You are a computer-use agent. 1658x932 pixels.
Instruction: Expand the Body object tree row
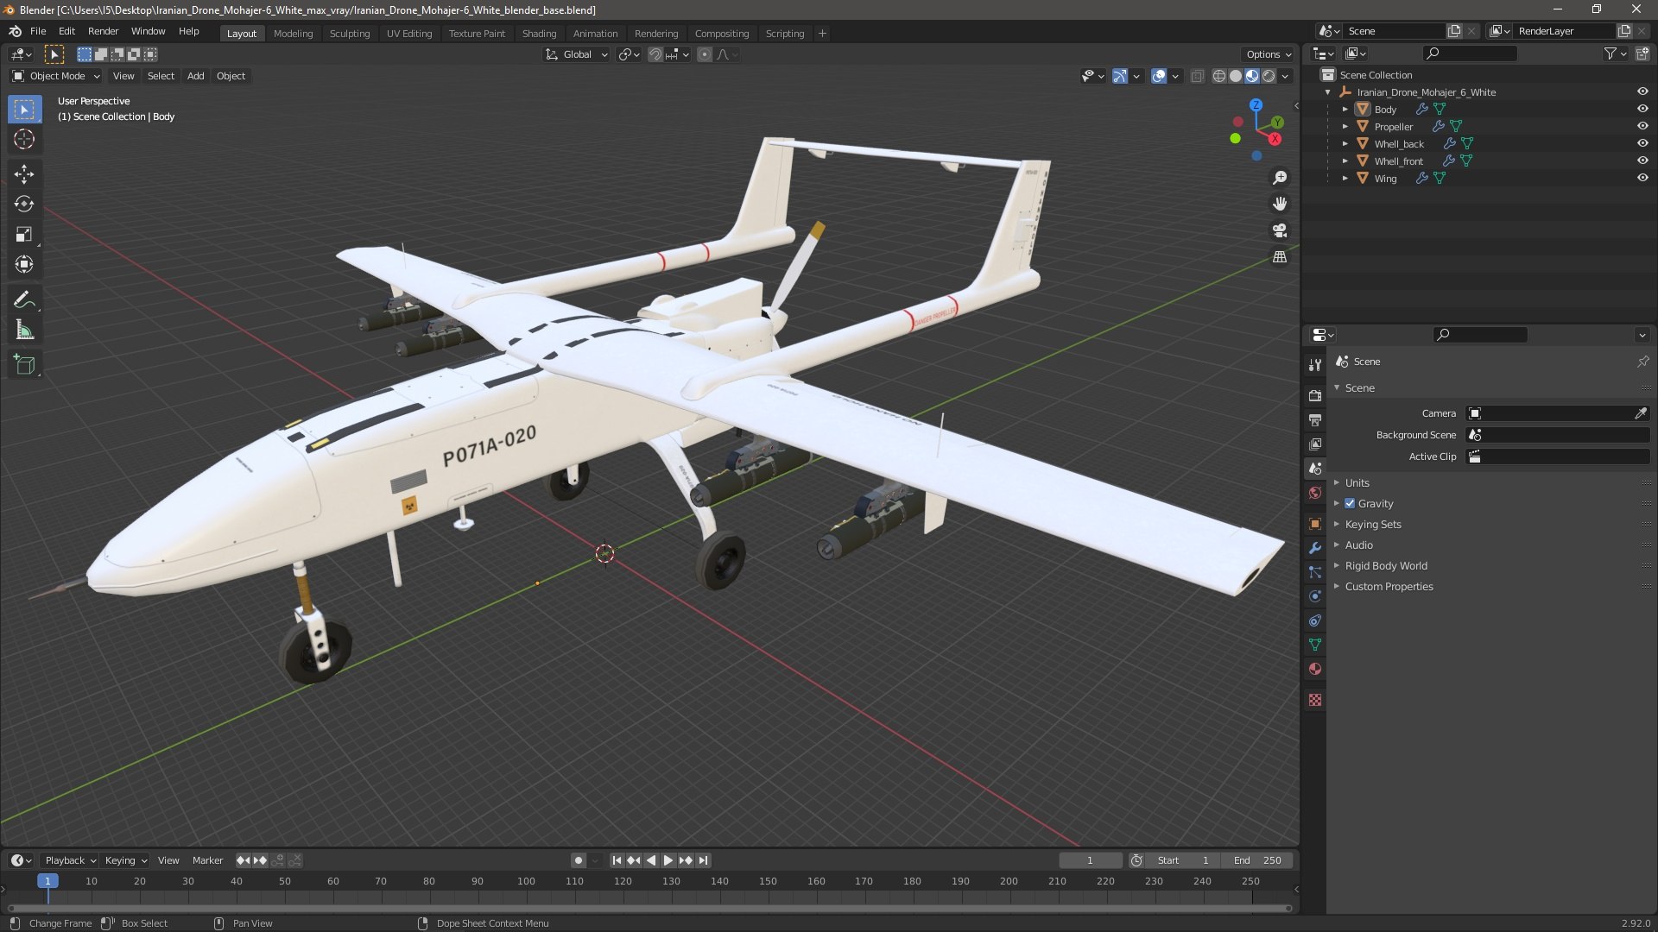click(1345, 110)
